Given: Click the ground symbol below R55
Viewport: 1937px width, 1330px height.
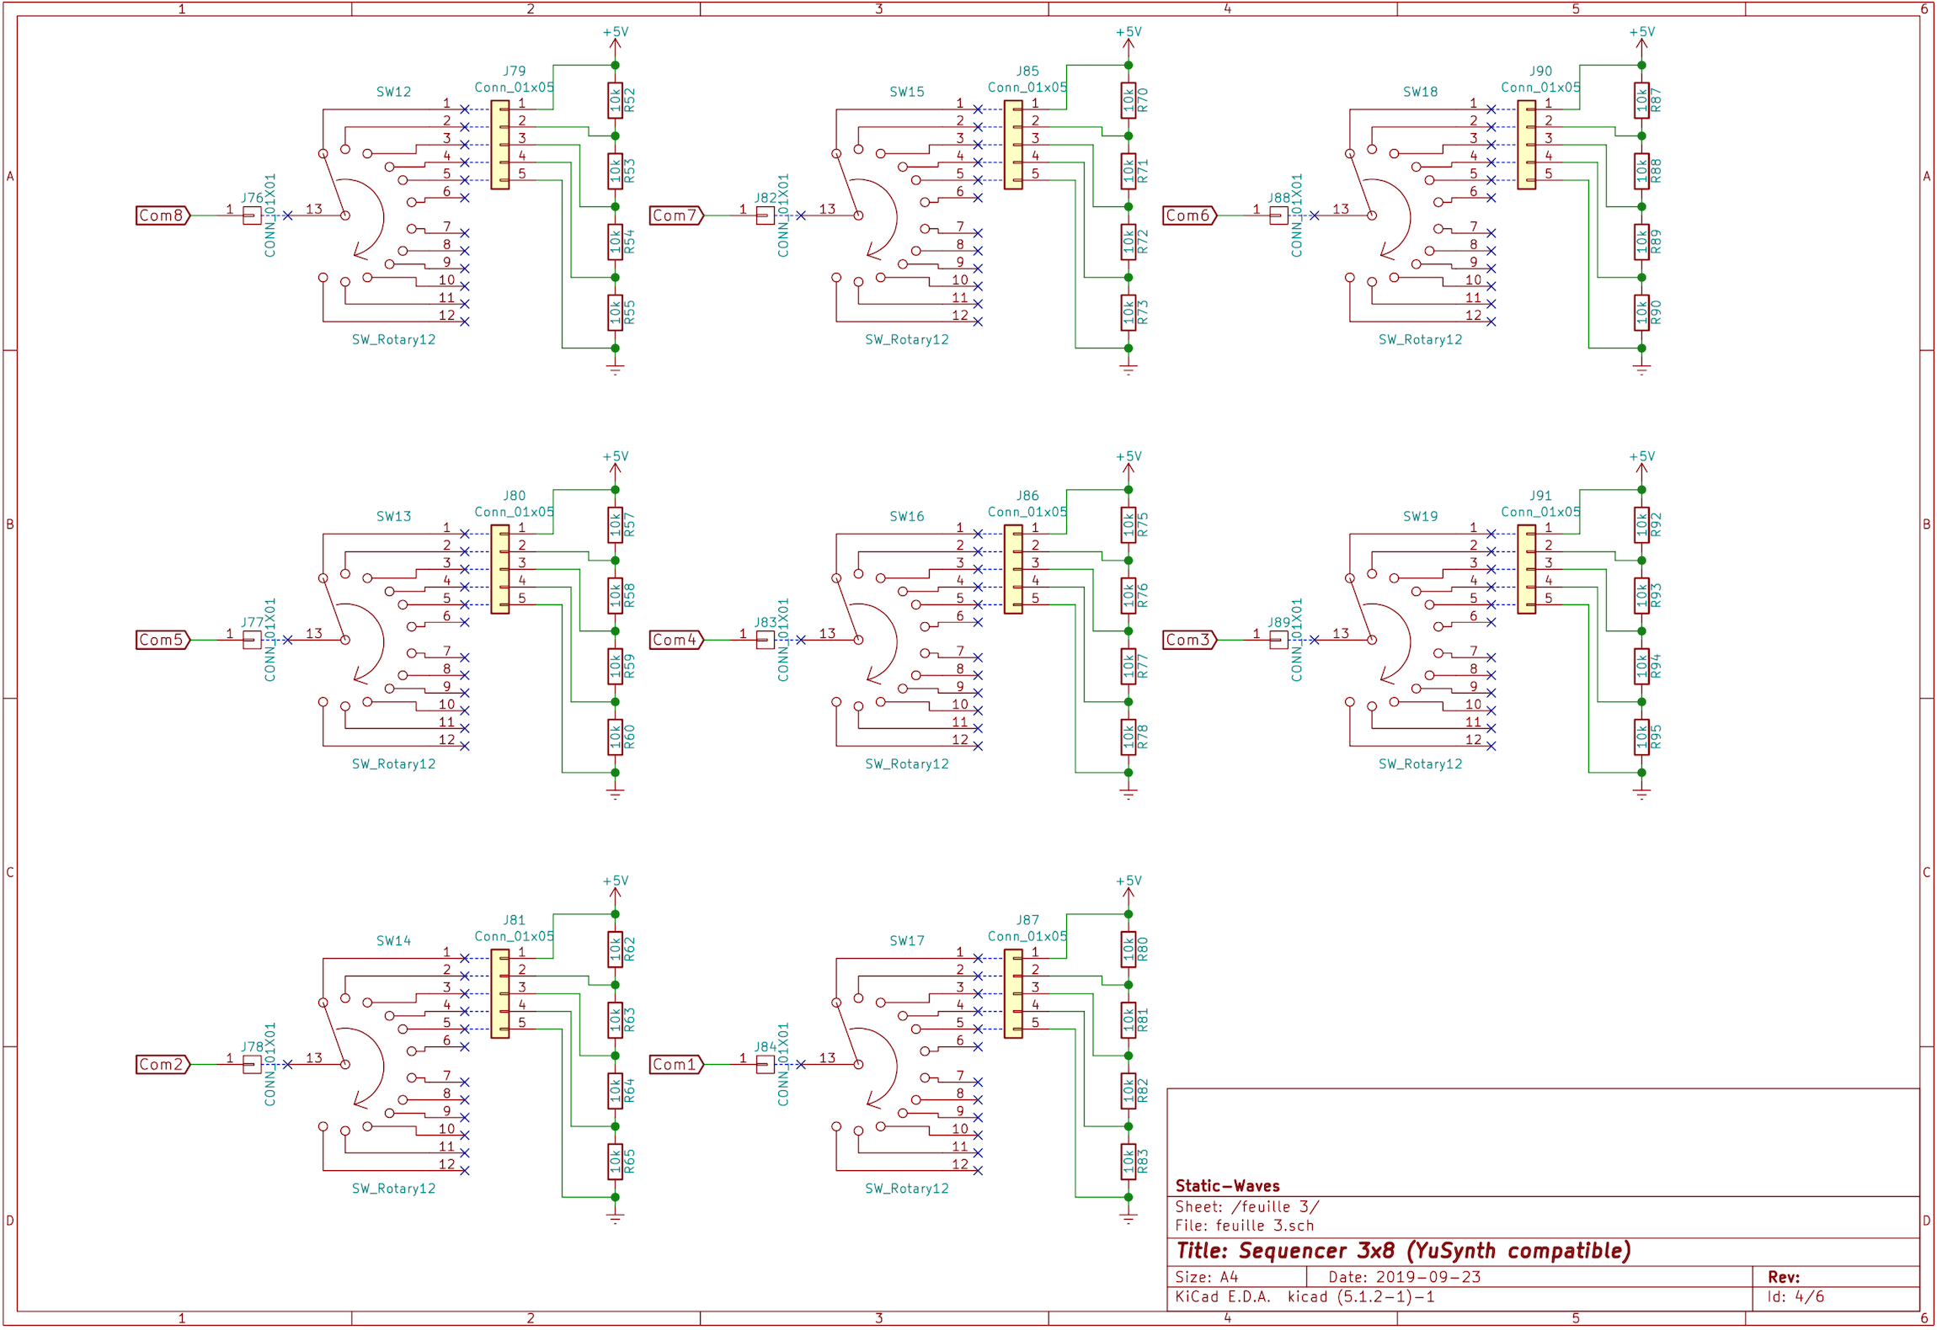Looking at the screenshot, I should click(x=616, y=369).
